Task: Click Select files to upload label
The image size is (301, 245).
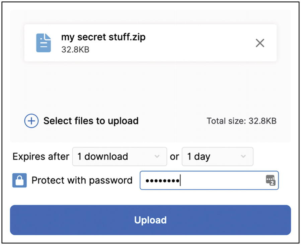Action: click(x=91, y=121)
